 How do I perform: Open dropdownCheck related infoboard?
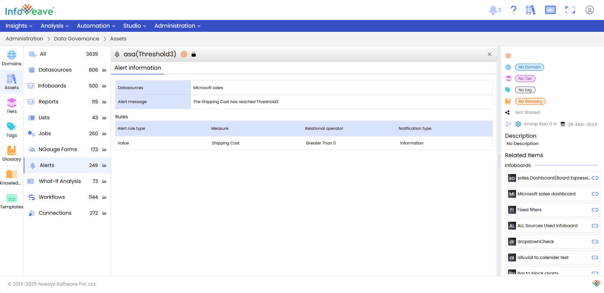pos(553,241)
